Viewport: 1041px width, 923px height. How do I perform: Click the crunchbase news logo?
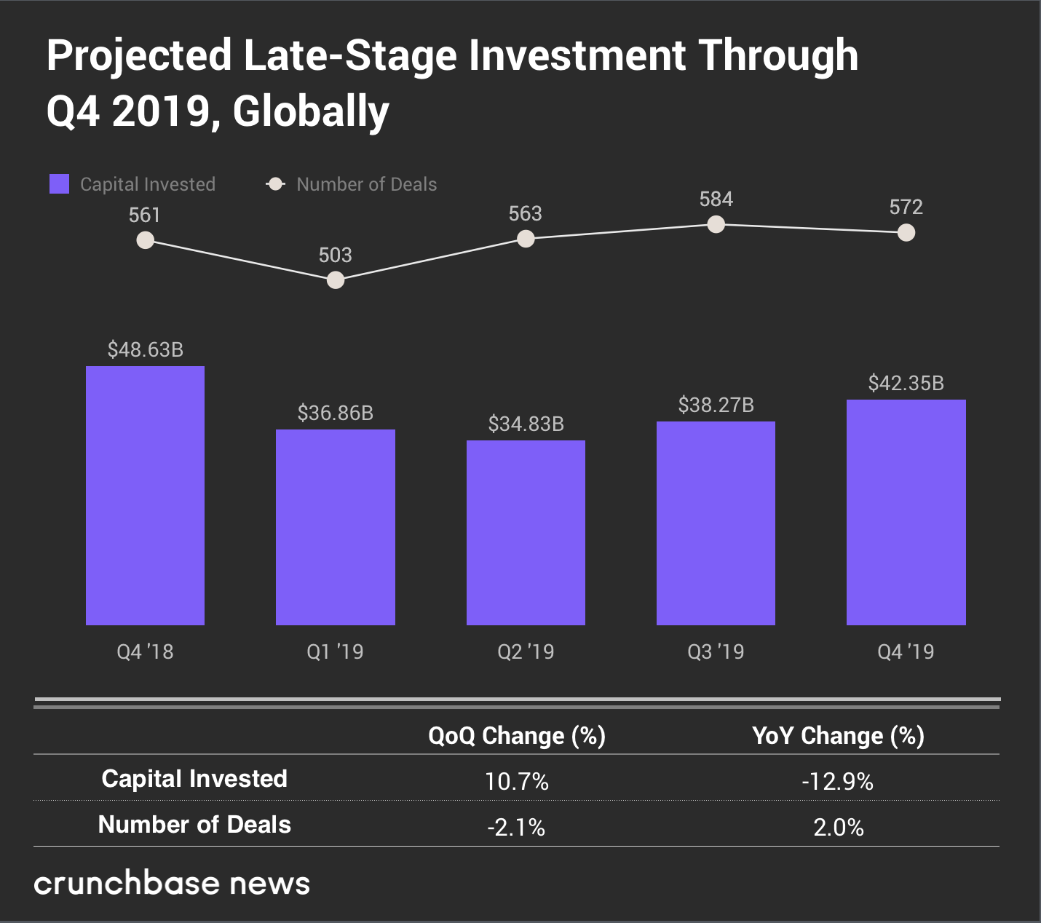tap(172, 883)
